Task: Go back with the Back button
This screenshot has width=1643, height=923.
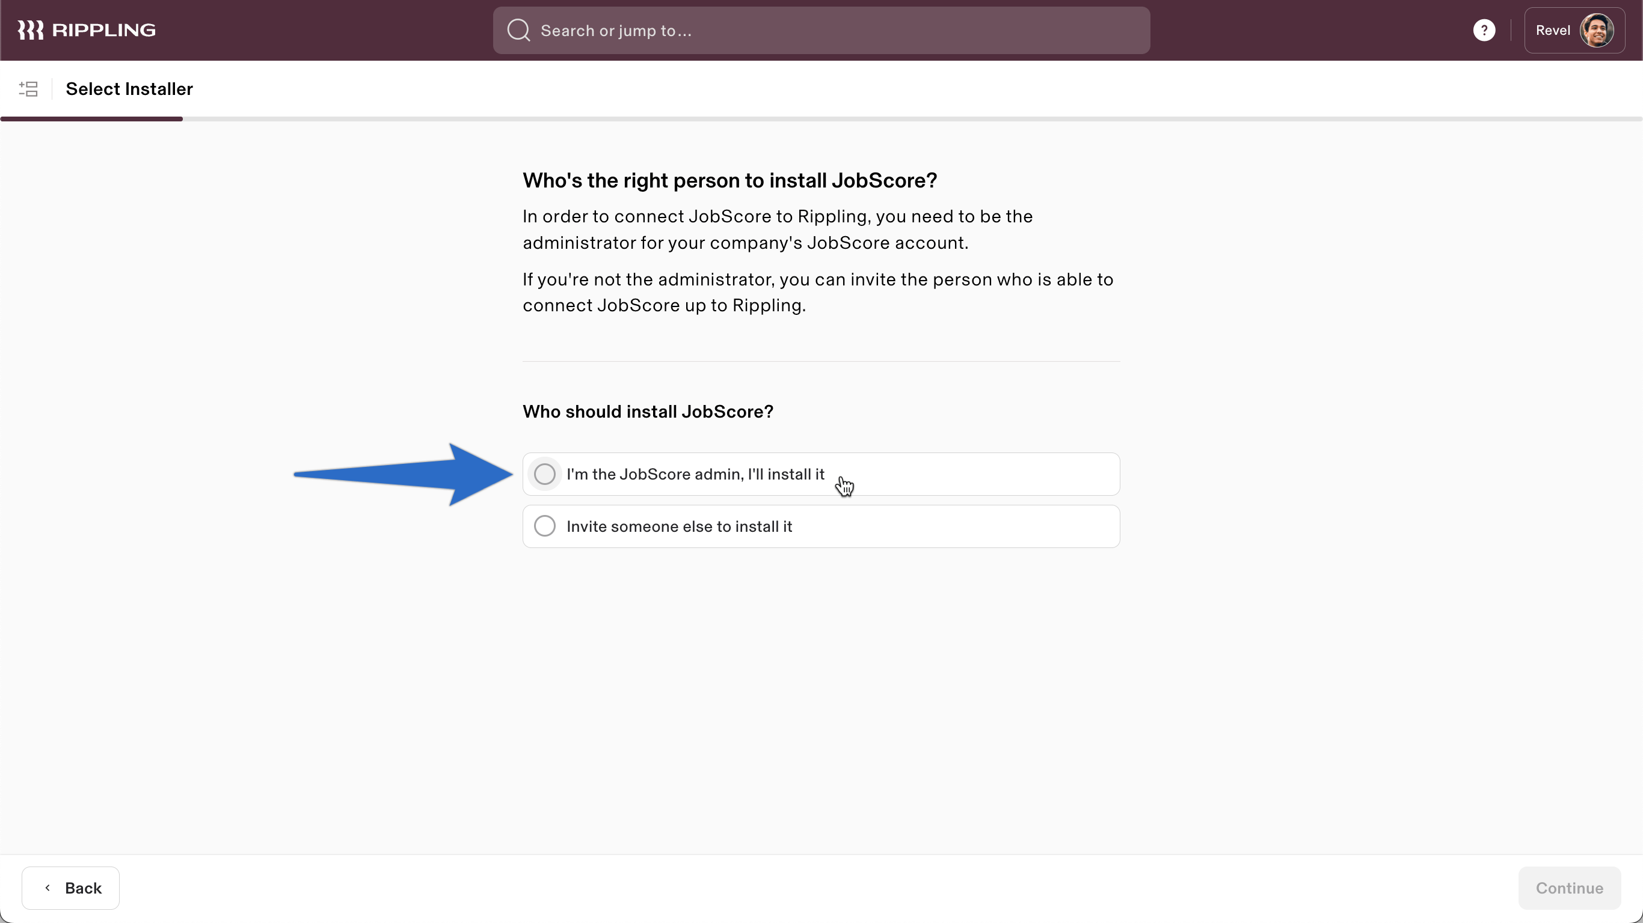Action: [x=70, y=888]
